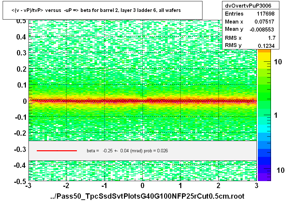The height and width of the screenshot is (201, 285).
Task: Click the Mean y value -0.008553
Action: pyautogui.click(x=262, y=30)
